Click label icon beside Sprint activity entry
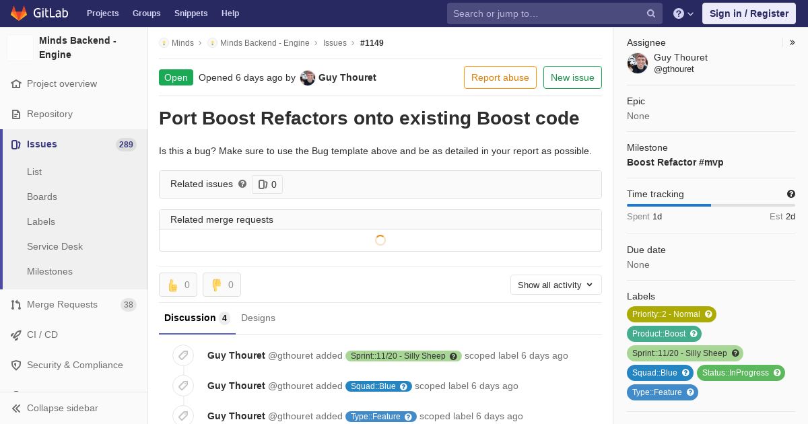Image resolution: width=808 pixels, height=424 pixels. [183, 355]
